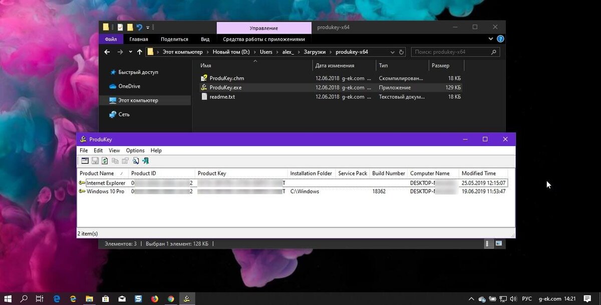Click Новый том (D:) breadcrumb segment
This screenshot has height=305, width=601.
(231, 52)
